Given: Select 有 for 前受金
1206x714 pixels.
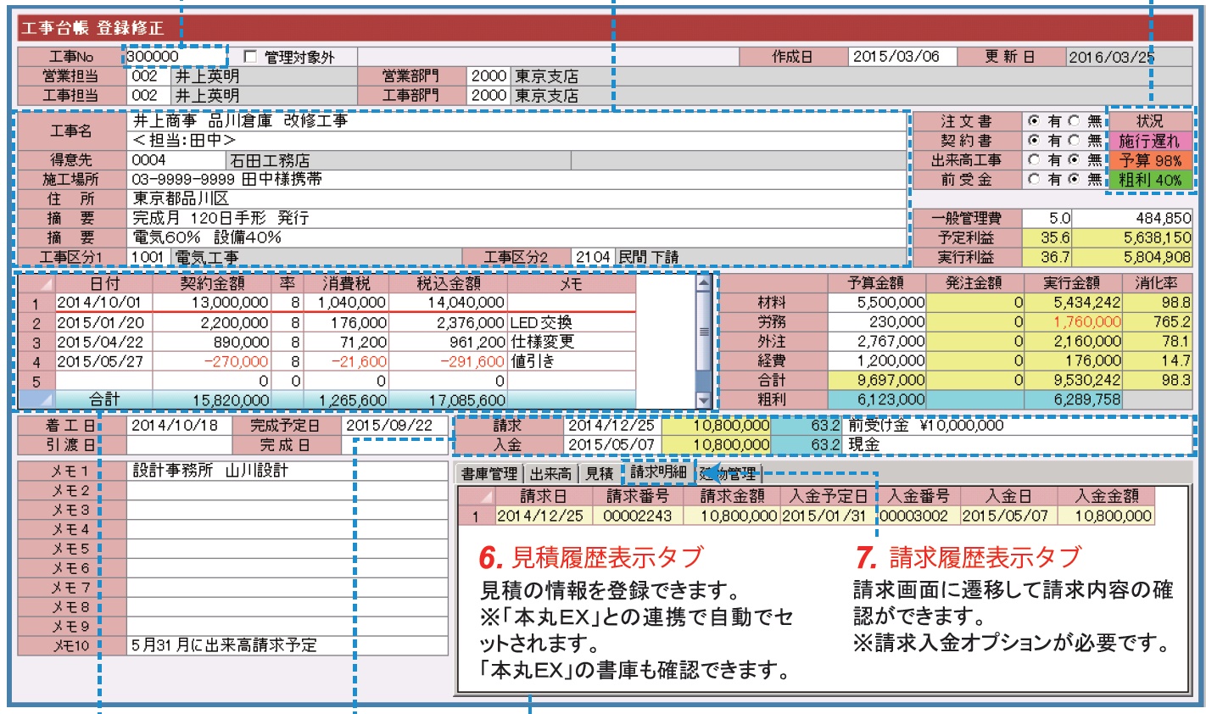Looking at the screenshot, I should point(1034,180).
